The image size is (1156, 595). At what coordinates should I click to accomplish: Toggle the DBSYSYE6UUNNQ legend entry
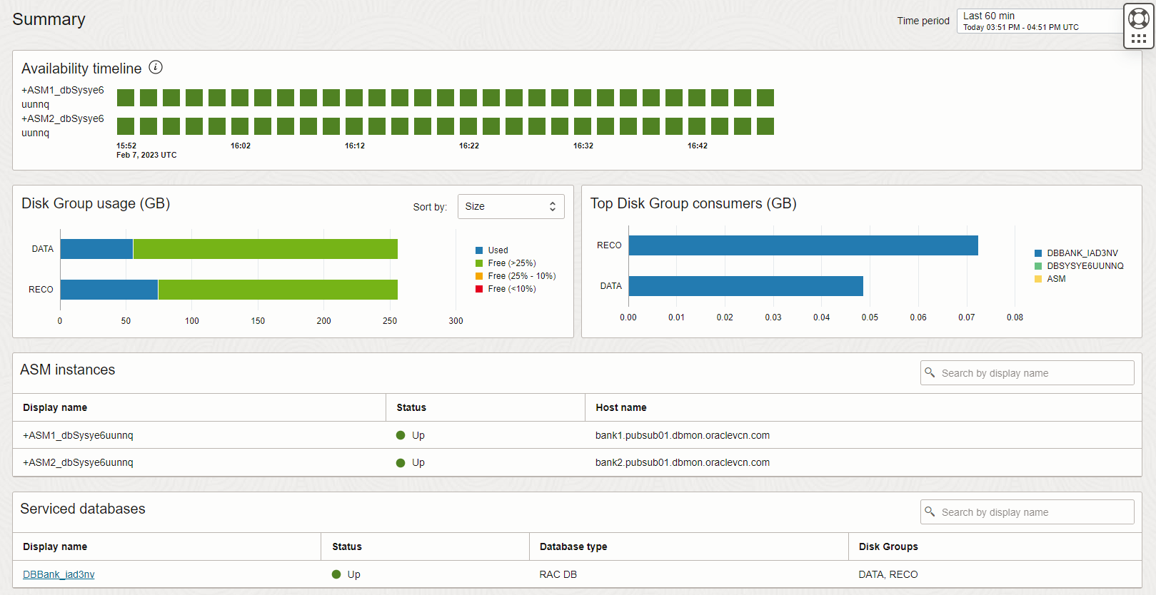coord(1085,266)
